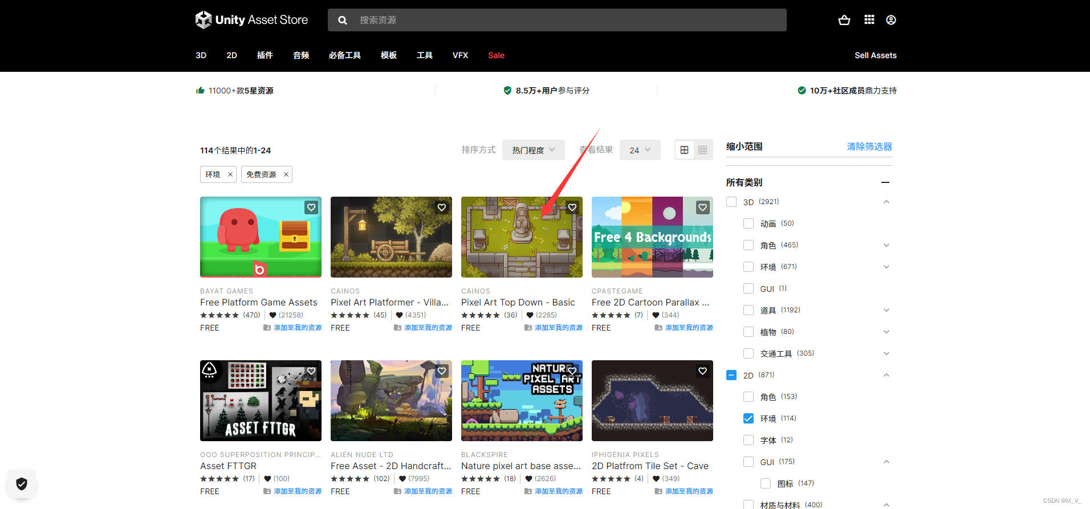Collapse the 2D (871) category chevron
Viewport: 1090px width, 509px height.
pos(886,375)
